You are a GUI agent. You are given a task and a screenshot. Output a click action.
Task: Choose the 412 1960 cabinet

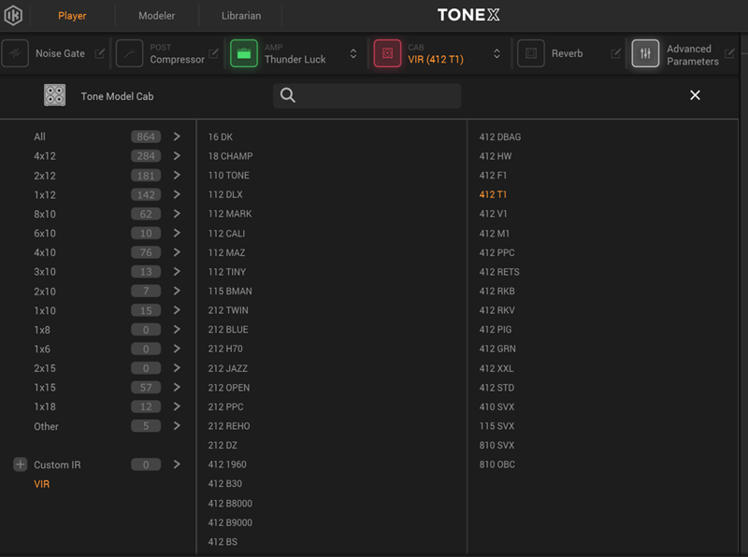tap(227, 464)
